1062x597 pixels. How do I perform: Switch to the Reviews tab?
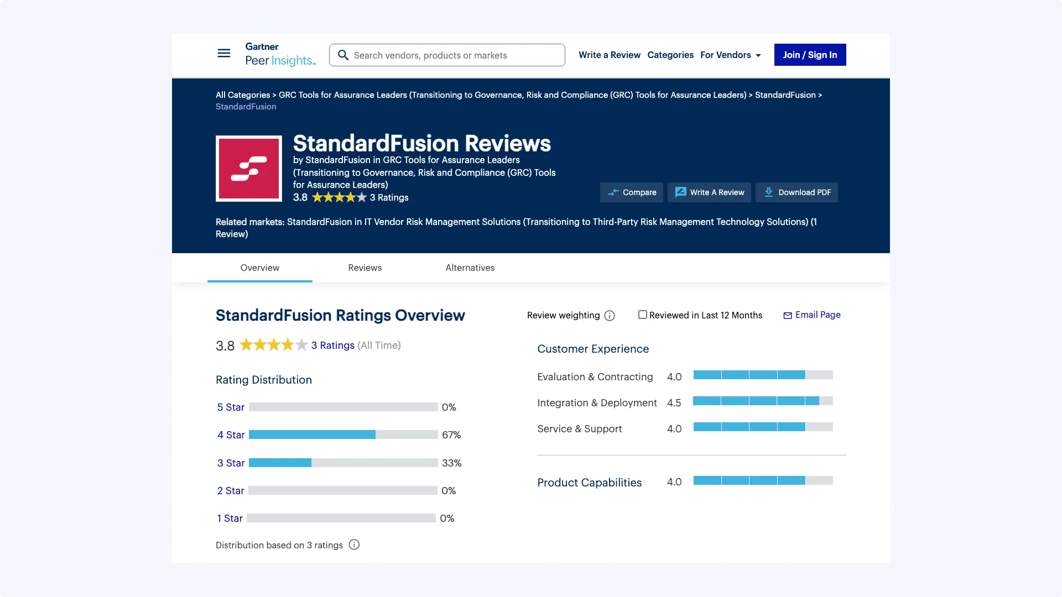(365, 268)
